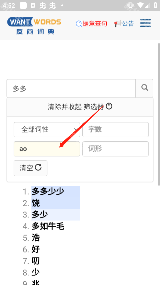Open the hamburger menu
Screen dimensions: 160x285
(145, 23)
